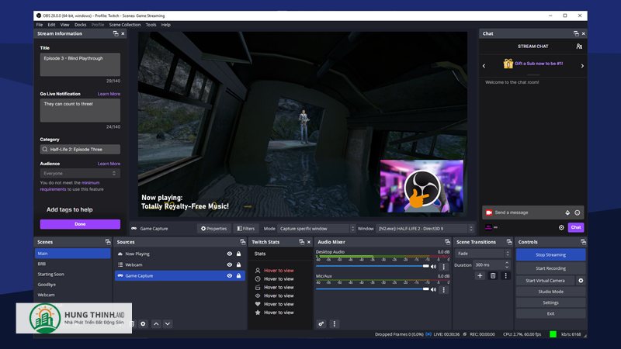This screenshot has width=621, height=349.
Task: Add a new scene transition
Action: [480, 275]
